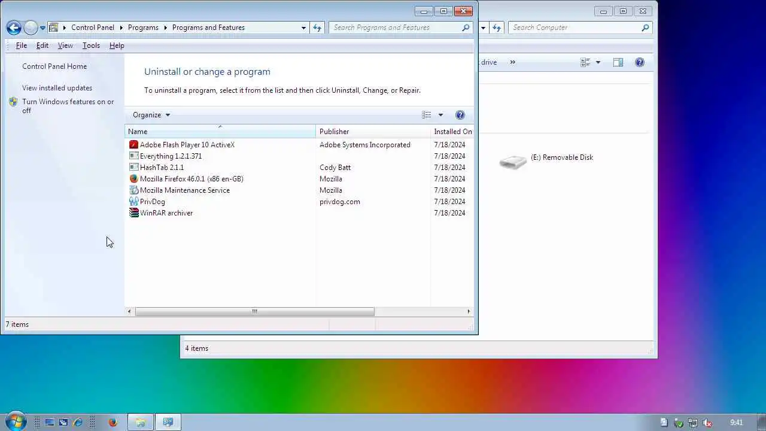Screen dimensions: 766x431
Task: Switch to Windows Explorer taskbar button
Action: (140, 422)
